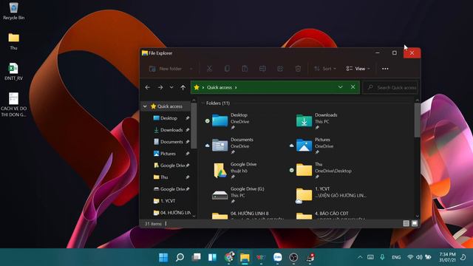The height and width of the screenshot is (266, 473).
Task: Select the DNTT_RV Excel file on desktop
Action: coord(13,71)
